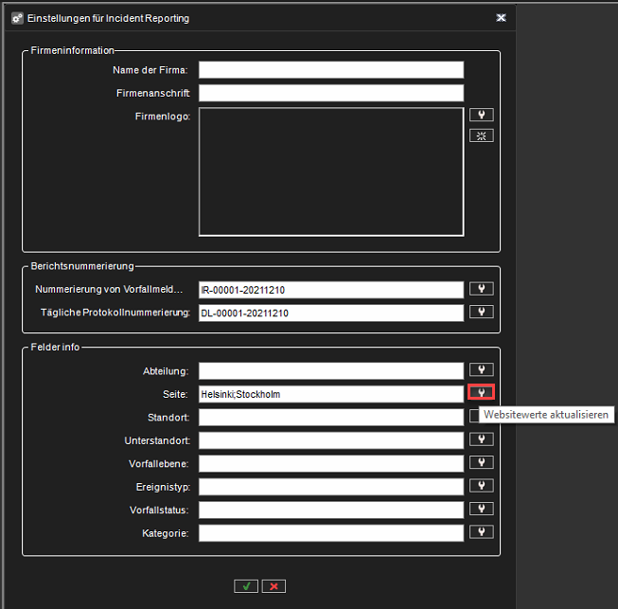
Task: Click highlighted wrench icon beside Seite
Action: (482, 392)
